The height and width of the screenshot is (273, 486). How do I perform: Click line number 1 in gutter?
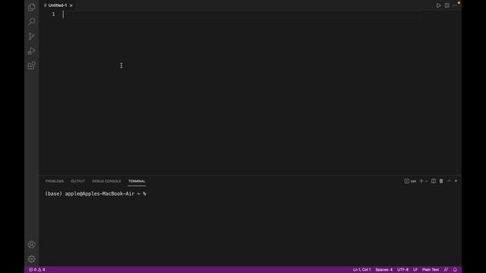53,14
